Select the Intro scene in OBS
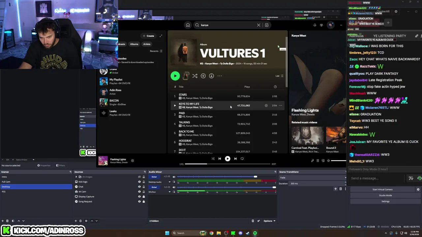This screenshot has height=237, width=422. pyautogui.click(x=36, y=177)
